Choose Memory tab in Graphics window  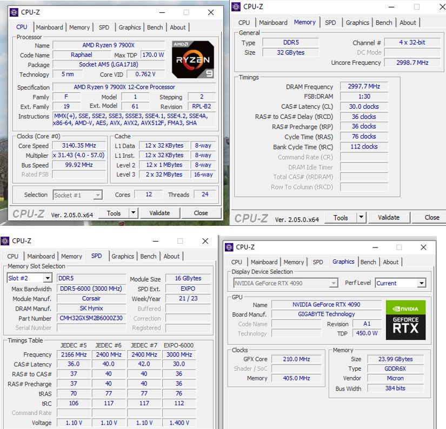(x=294, y=262)
